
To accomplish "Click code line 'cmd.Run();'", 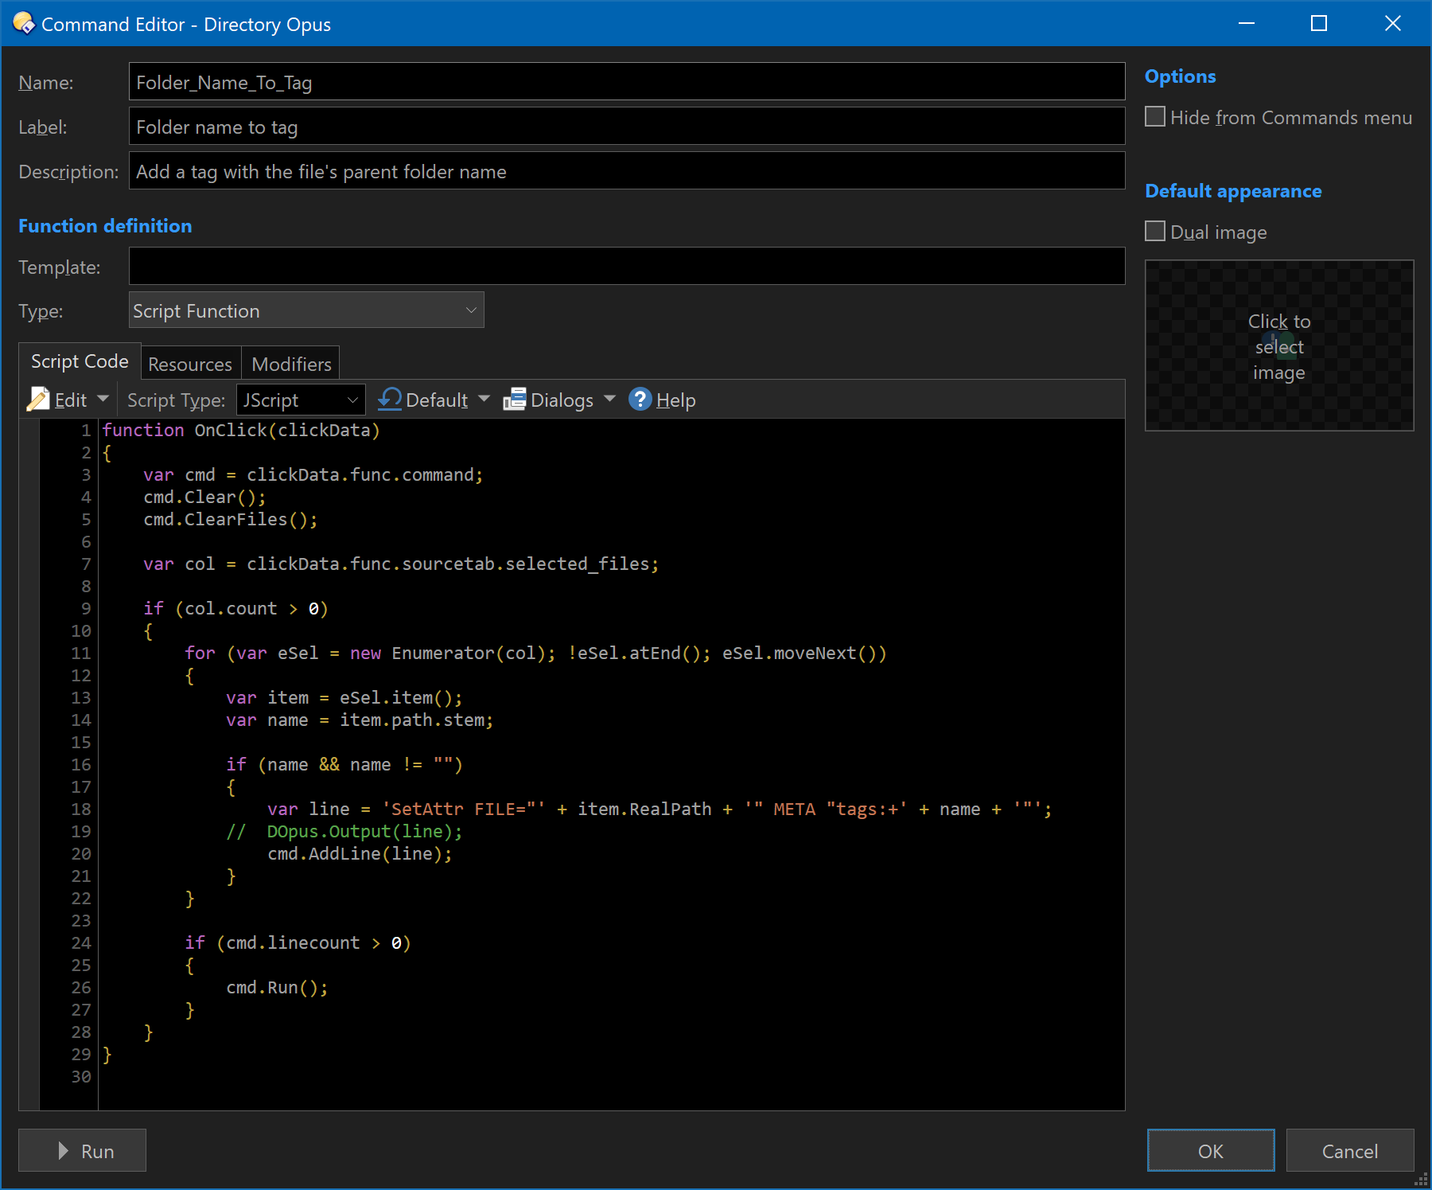I will 277,987.
